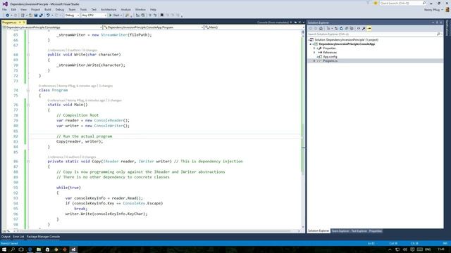The image size is (451, 253).
Task: Open Task View on the taskbar
Action: tap(21, 249)
